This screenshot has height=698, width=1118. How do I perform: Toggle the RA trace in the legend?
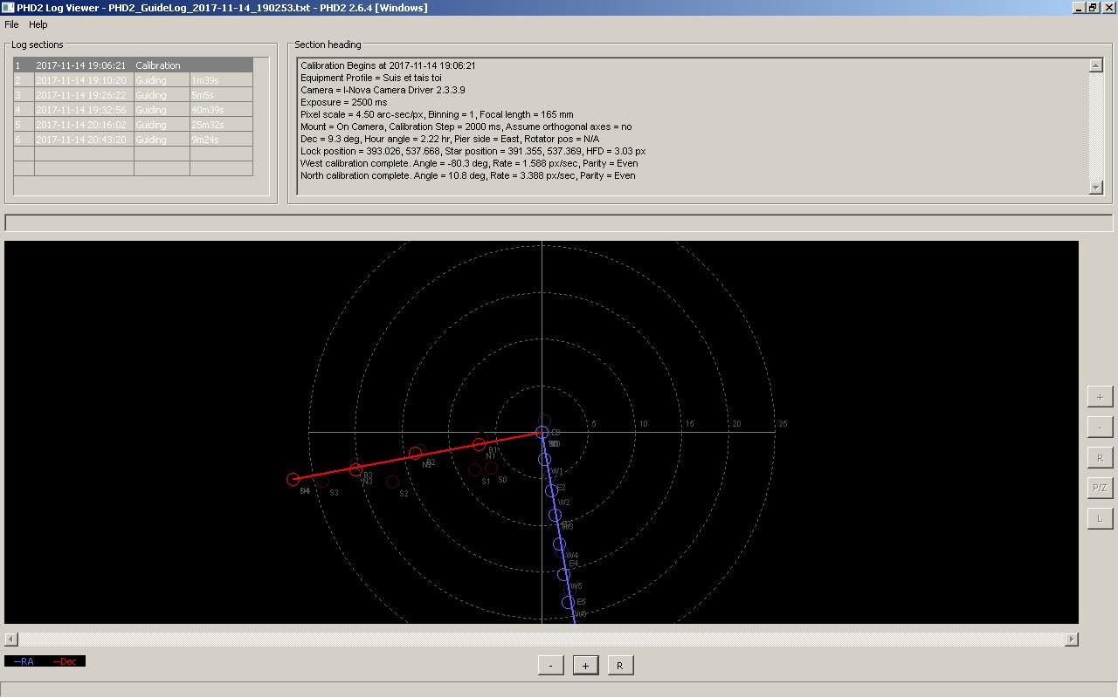[24, 661]
